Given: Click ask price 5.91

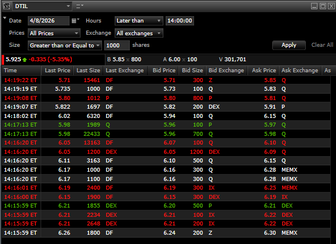Looking at the screenshot, I should [270, 107].
